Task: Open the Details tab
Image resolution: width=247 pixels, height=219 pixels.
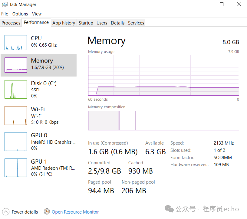Action: click(x=118, y=23)
